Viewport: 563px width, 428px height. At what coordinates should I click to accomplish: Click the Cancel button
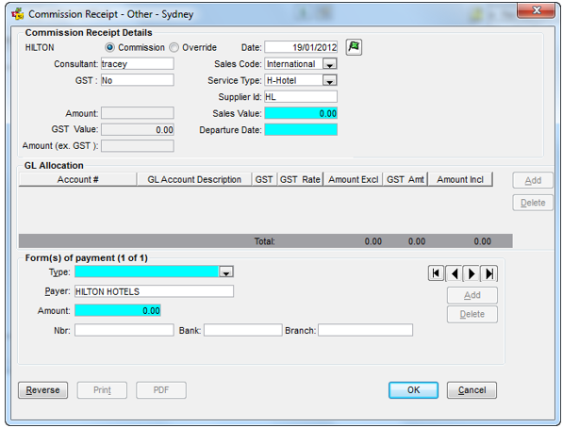pos(472,390)
